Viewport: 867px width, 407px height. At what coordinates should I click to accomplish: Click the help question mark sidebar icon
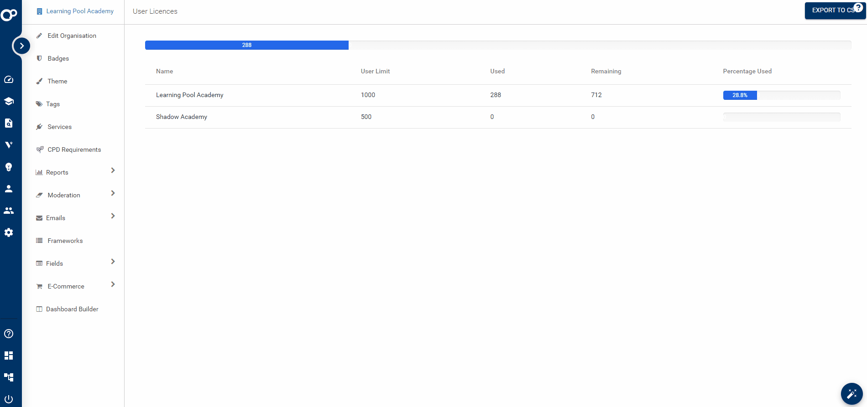click(9, 334)
